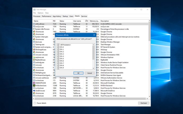The image size is (183, 114).
Task: Uncheck the CPU 9 checkbox
Action: point(58,68)
